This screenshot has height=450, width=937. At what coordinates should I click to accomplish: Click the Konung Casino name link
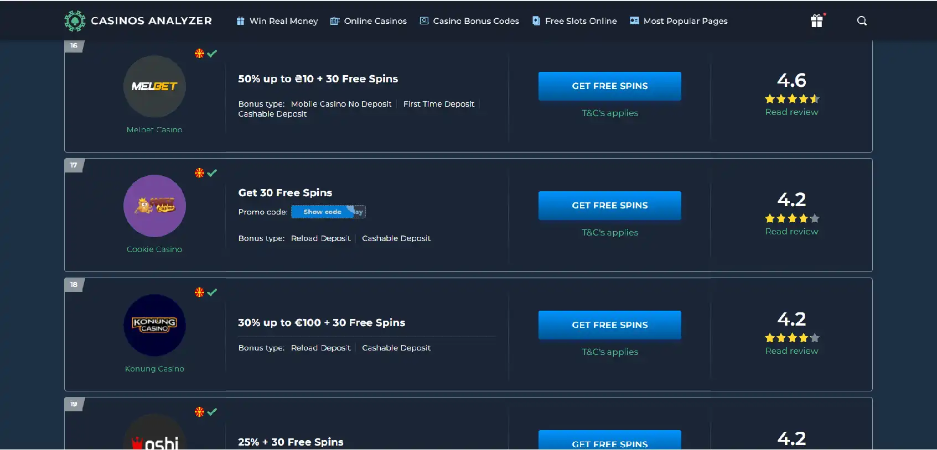154,369
